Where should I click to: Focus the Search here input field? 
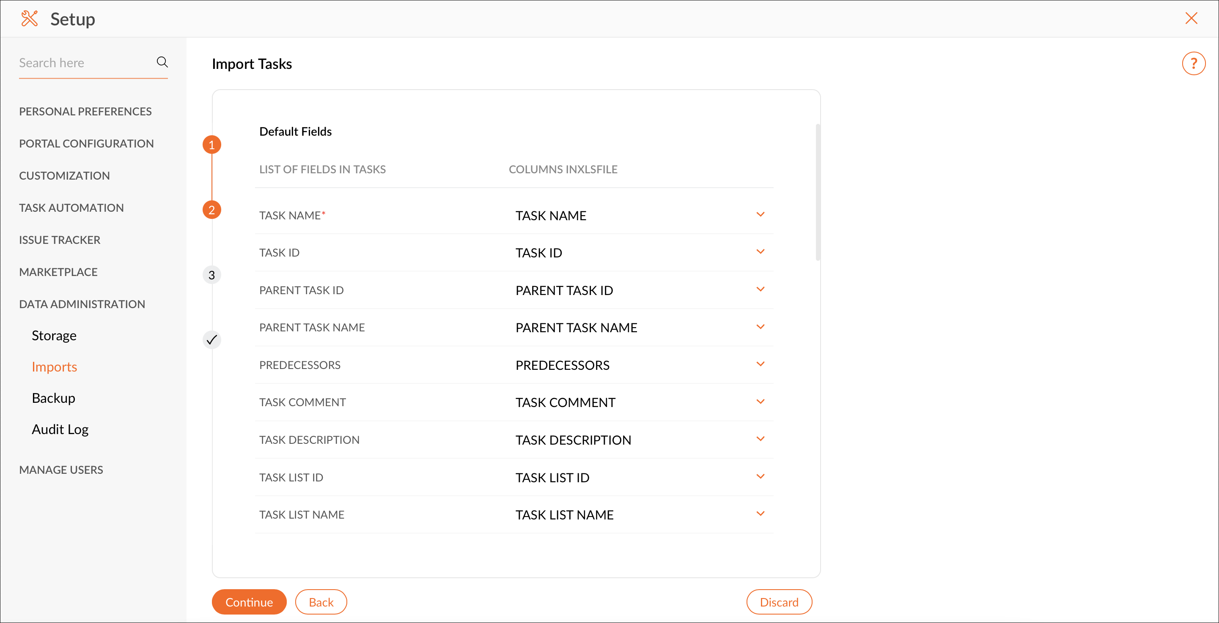[x=83, y=63]
